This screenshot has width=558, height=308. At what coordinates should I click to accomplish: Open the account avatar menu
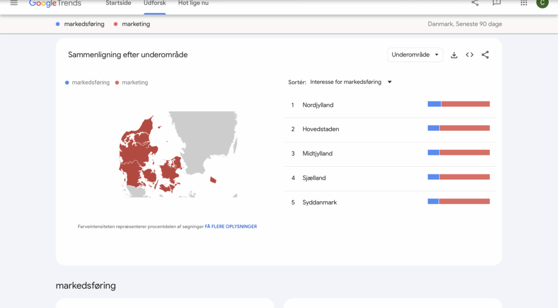pos(542,3)
